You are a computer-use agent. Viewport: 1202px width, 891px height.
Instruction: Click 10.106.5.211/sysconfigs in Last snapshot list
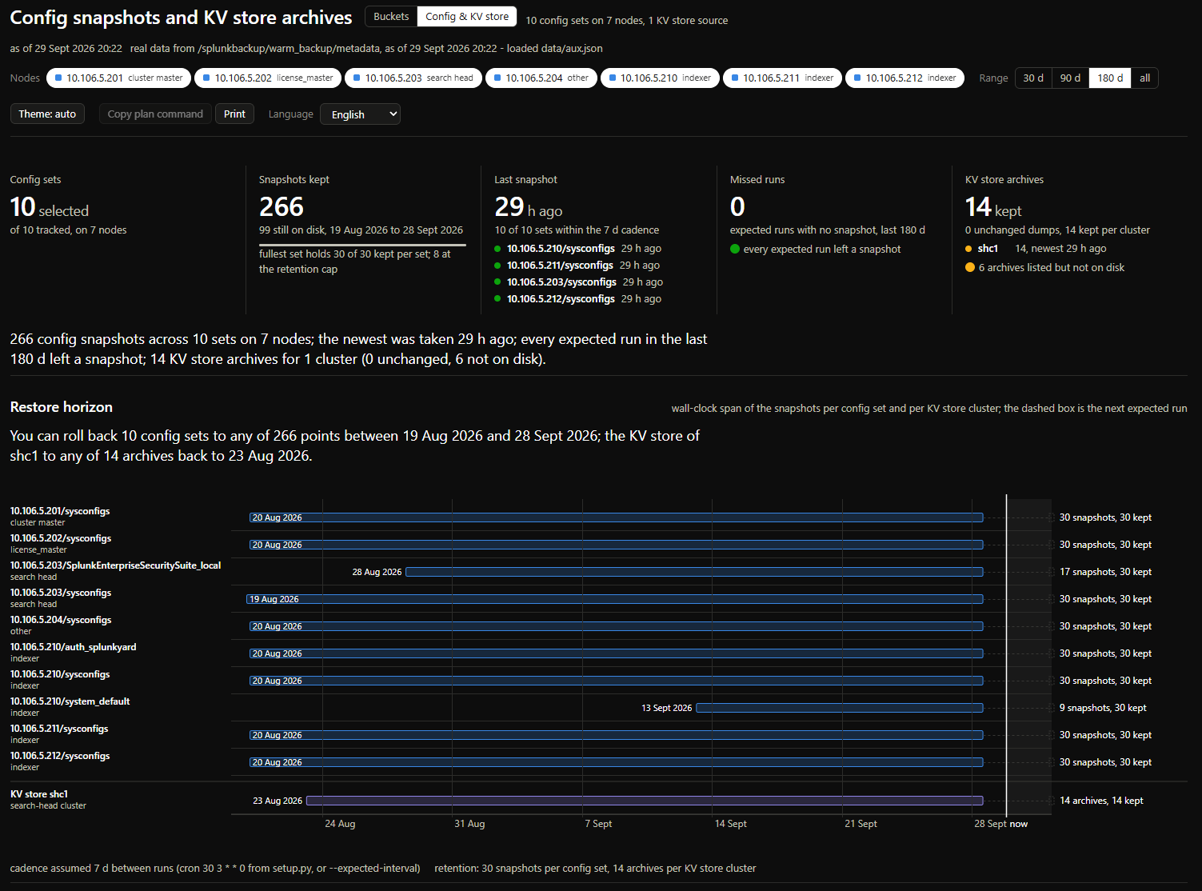click(x=560, y=266)
